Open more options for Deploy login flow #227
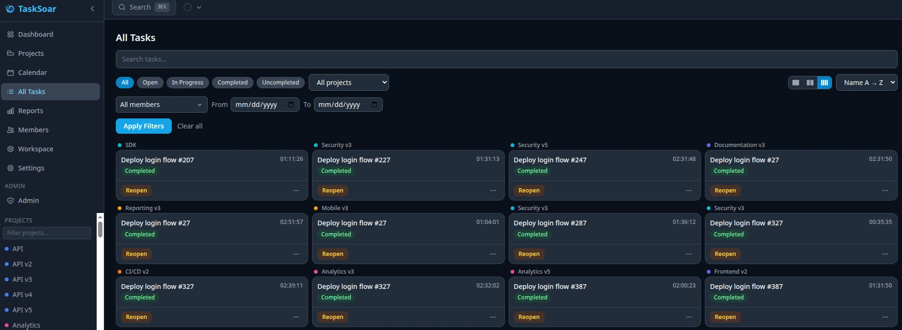 pyautogui.click(x=493, y=191)
